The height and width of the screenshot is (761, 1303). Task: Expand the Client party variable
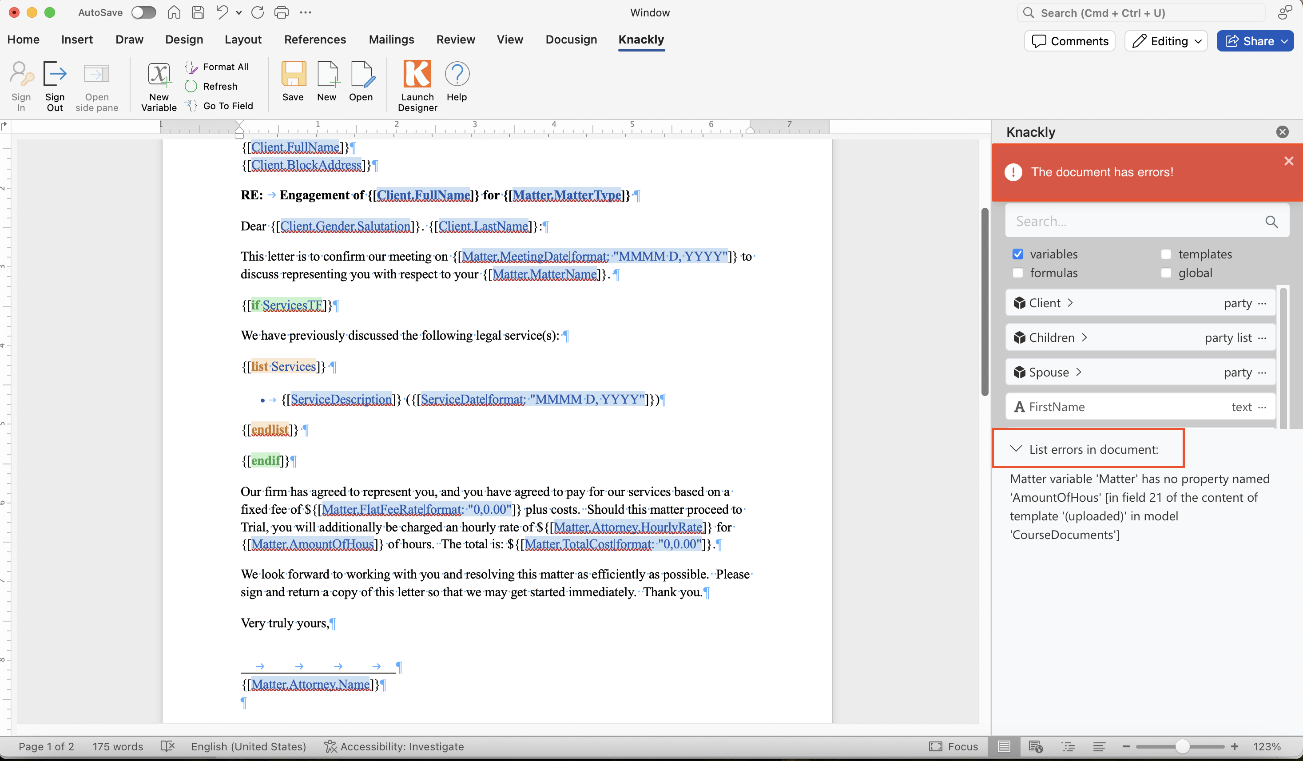click(1070, 303)
